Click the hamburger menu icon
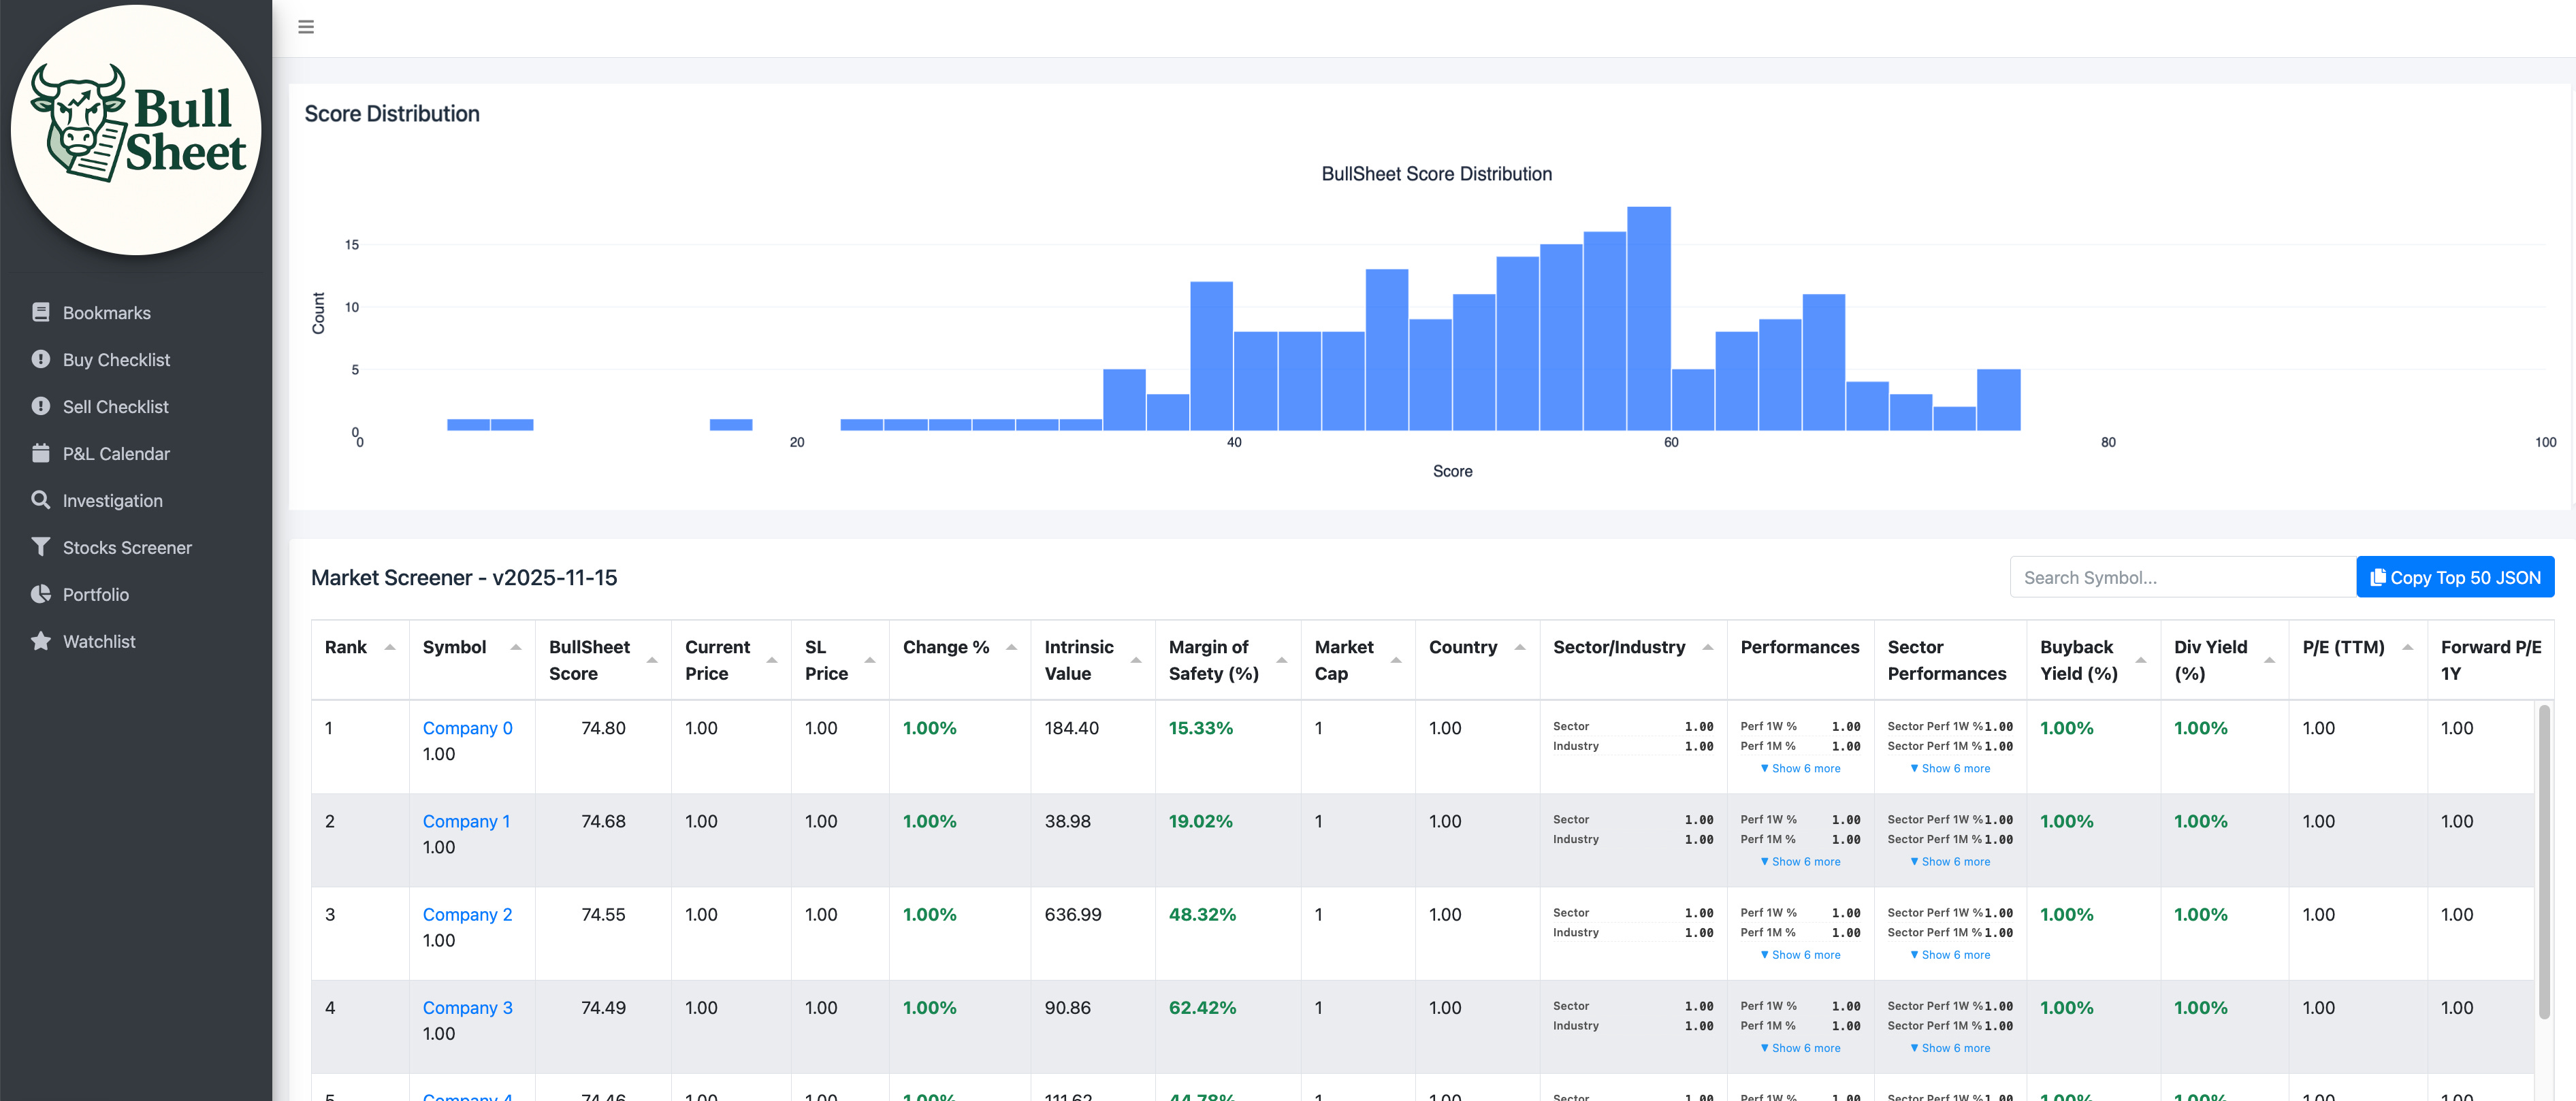This screenshot has height=1101, width=2576. pos(306,27)
